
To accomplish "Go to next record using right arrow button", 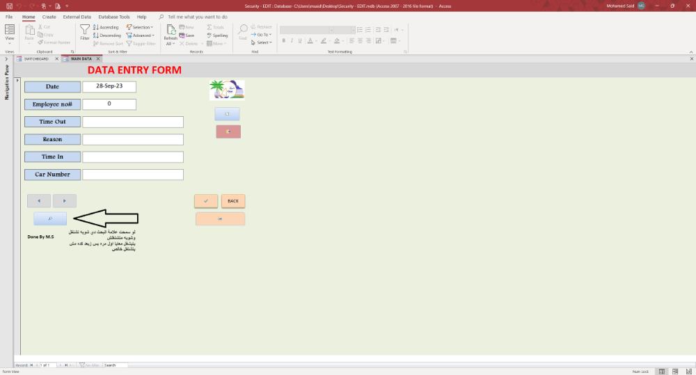I will [65, 201].
